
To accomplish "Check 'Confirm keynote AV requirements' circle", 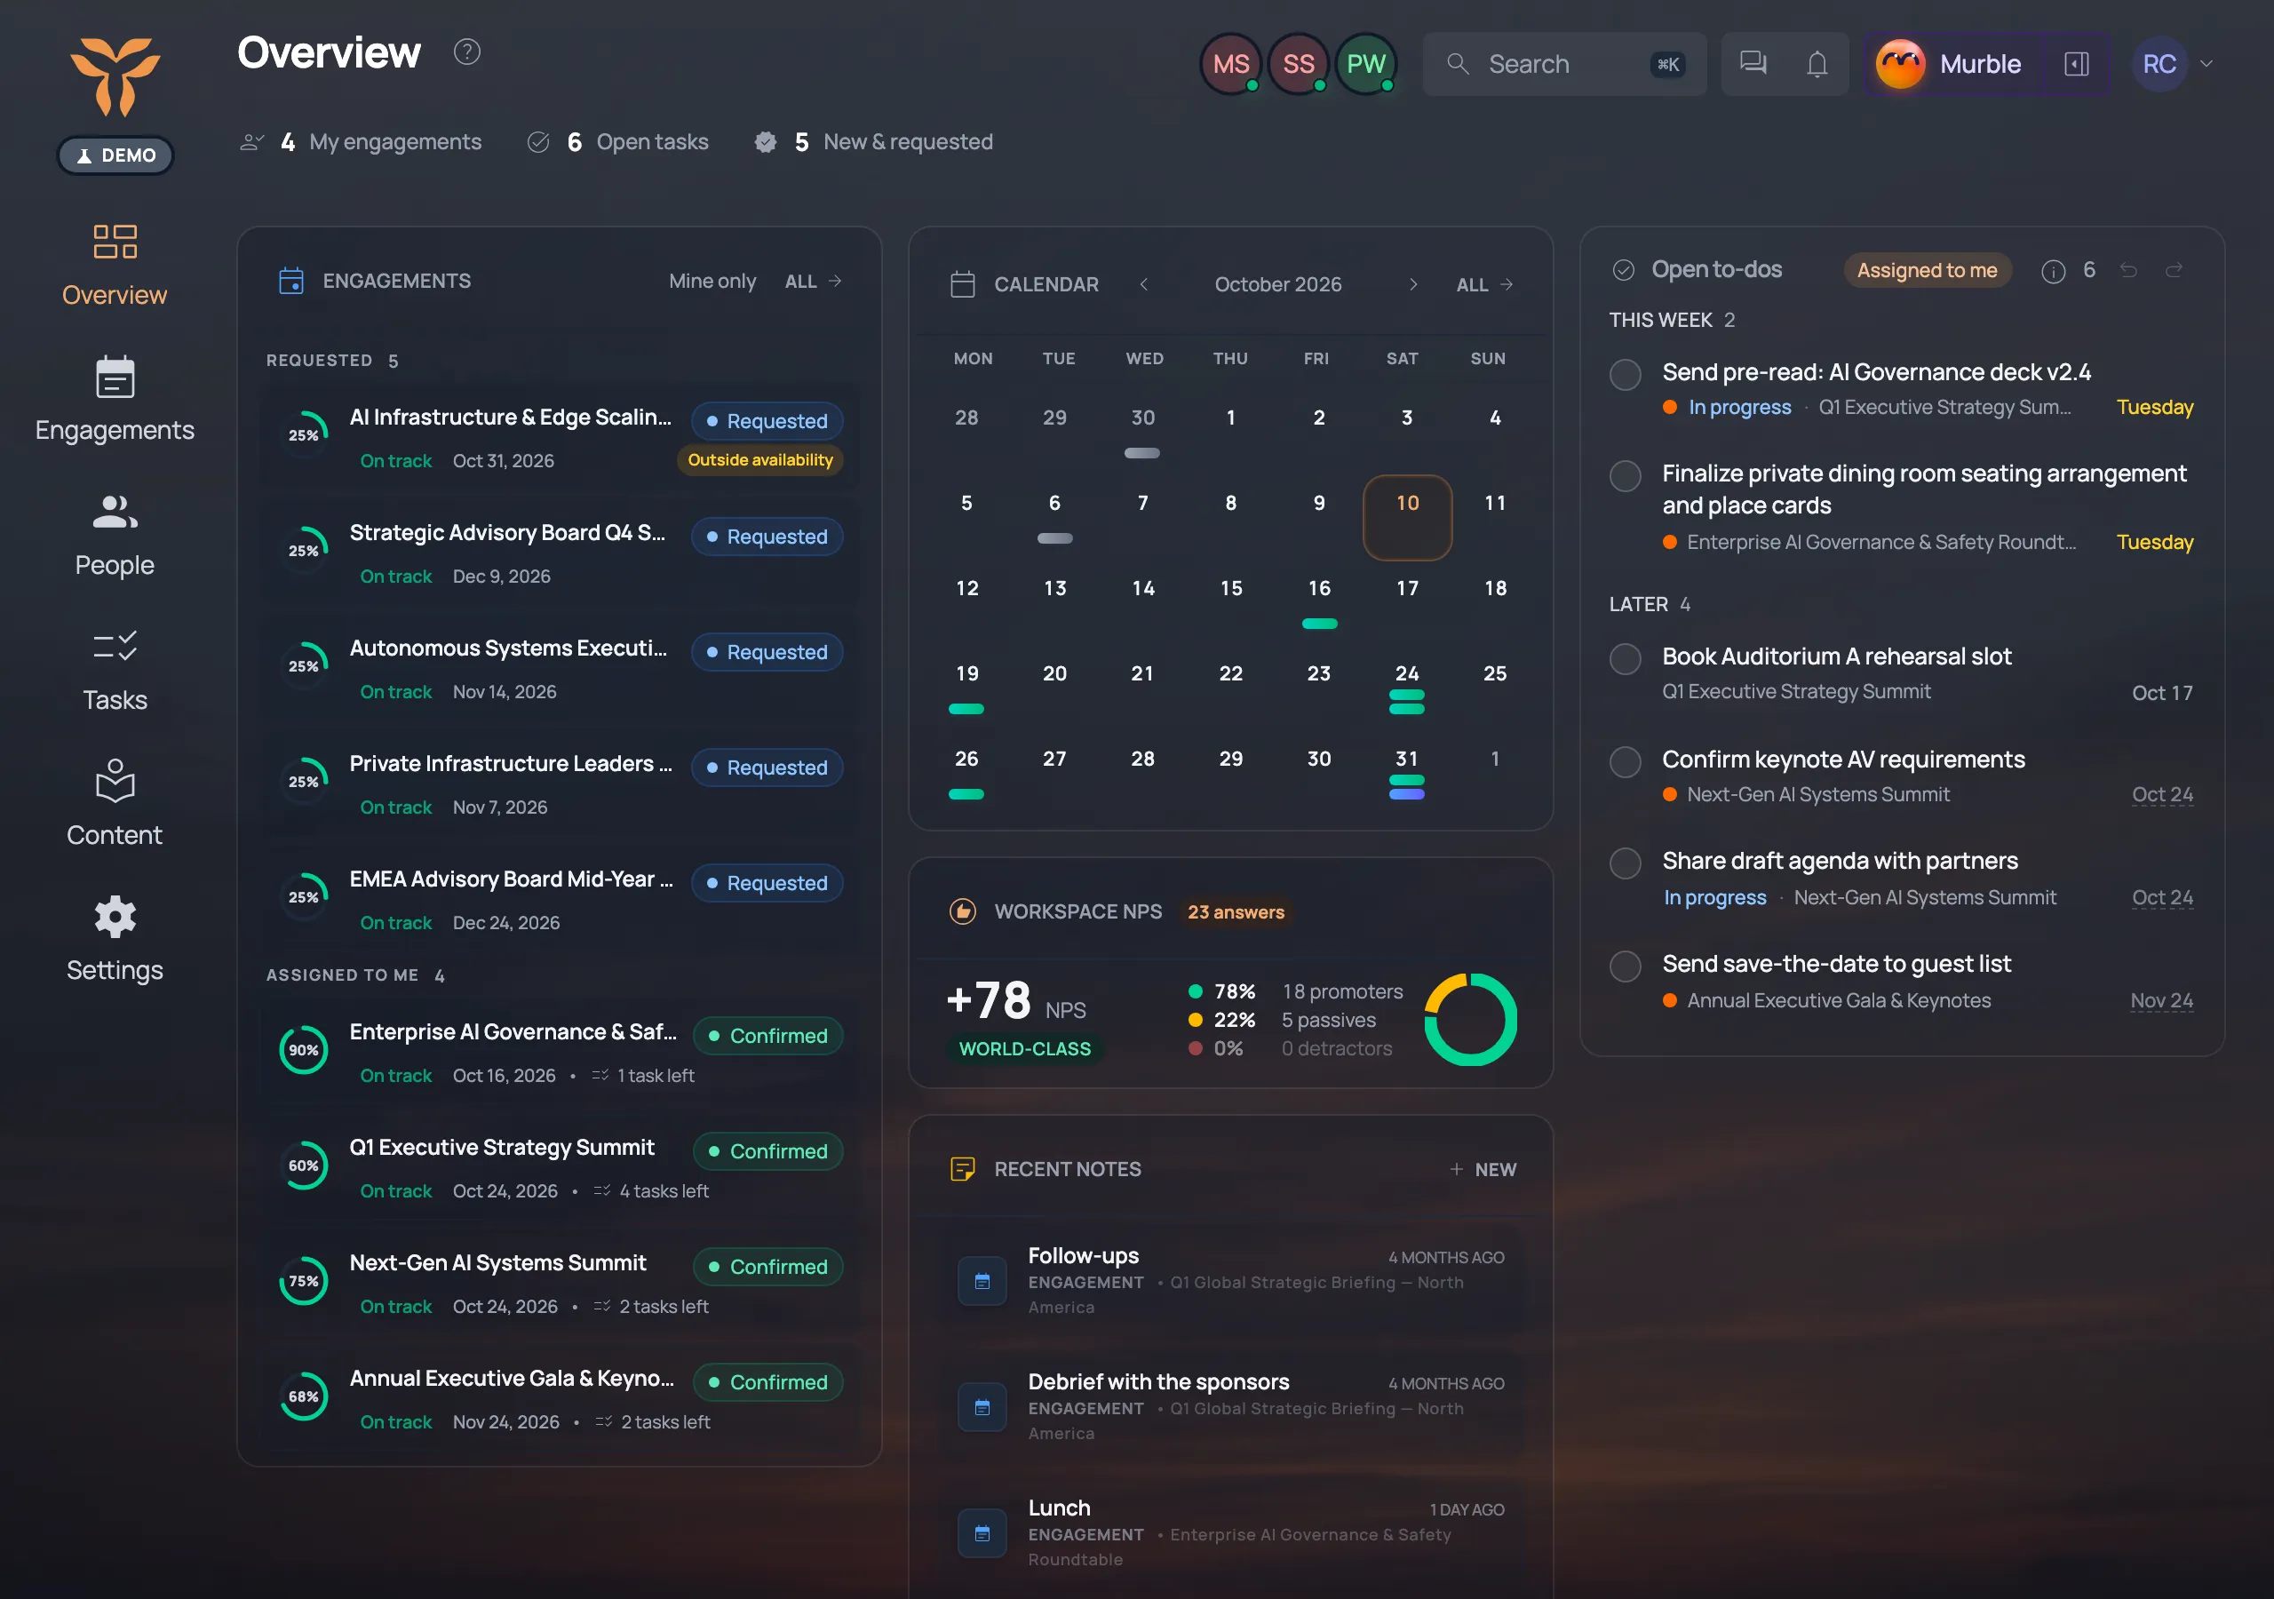I will (1626, 762).
